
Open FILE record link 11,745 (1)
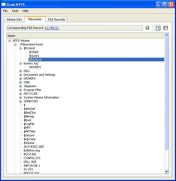[52, 28]
